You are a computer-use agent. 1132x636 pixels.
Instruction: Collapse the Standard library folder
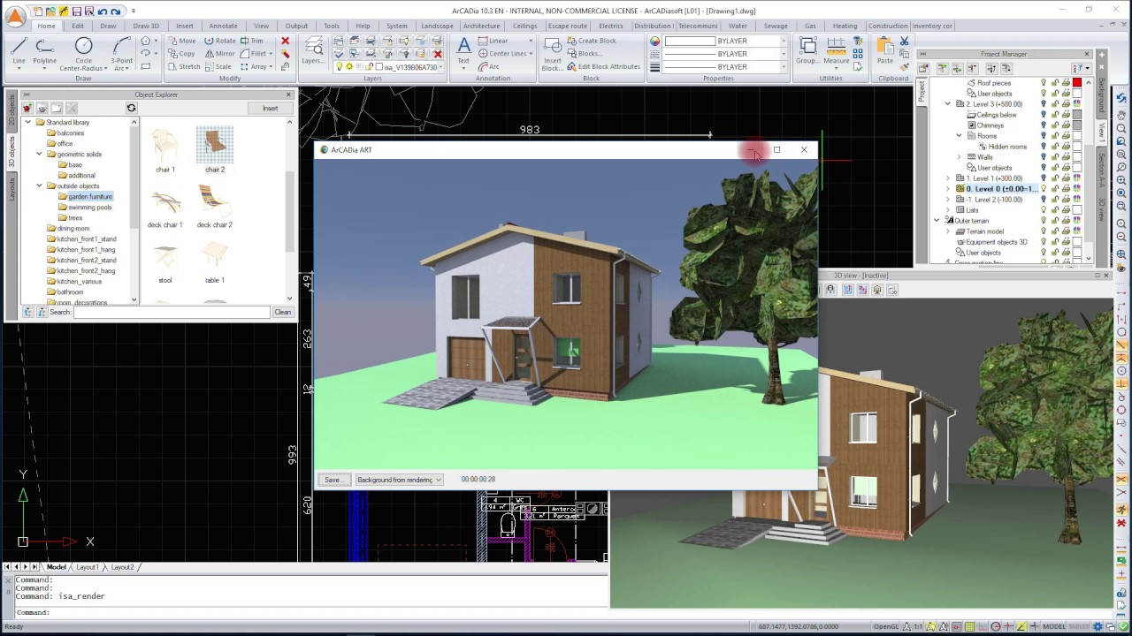tap(28, 122)
